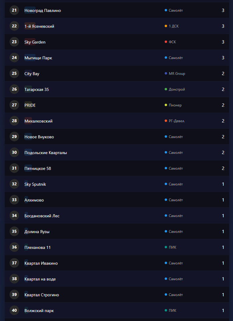Open the Sky Garden project
Screen dimensions: 233x321
35,42
